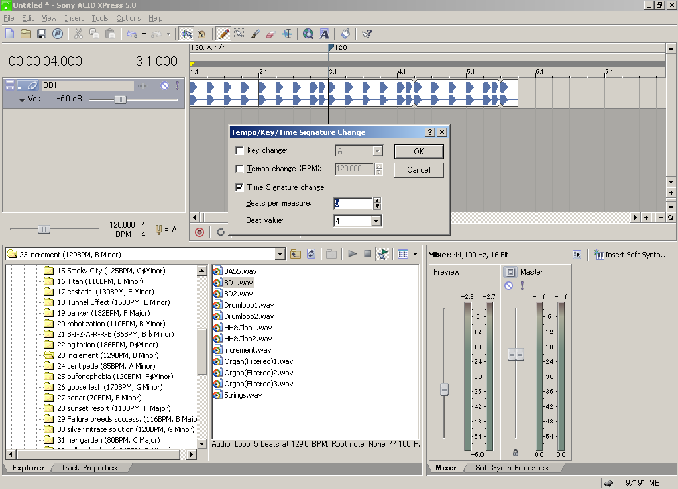Select the Erase tool
The image size is (678, 489).
tap(270, 34)
